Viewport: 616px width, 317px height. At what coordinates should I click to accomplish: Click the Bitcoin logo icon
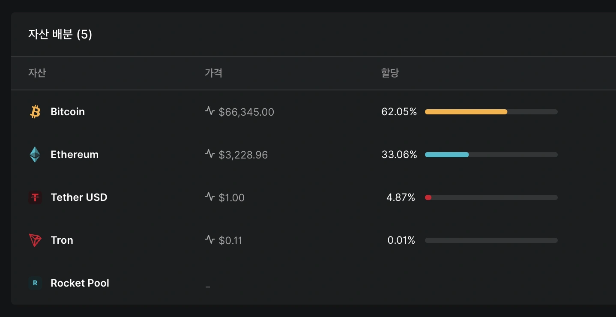click(x=35, y=112)
